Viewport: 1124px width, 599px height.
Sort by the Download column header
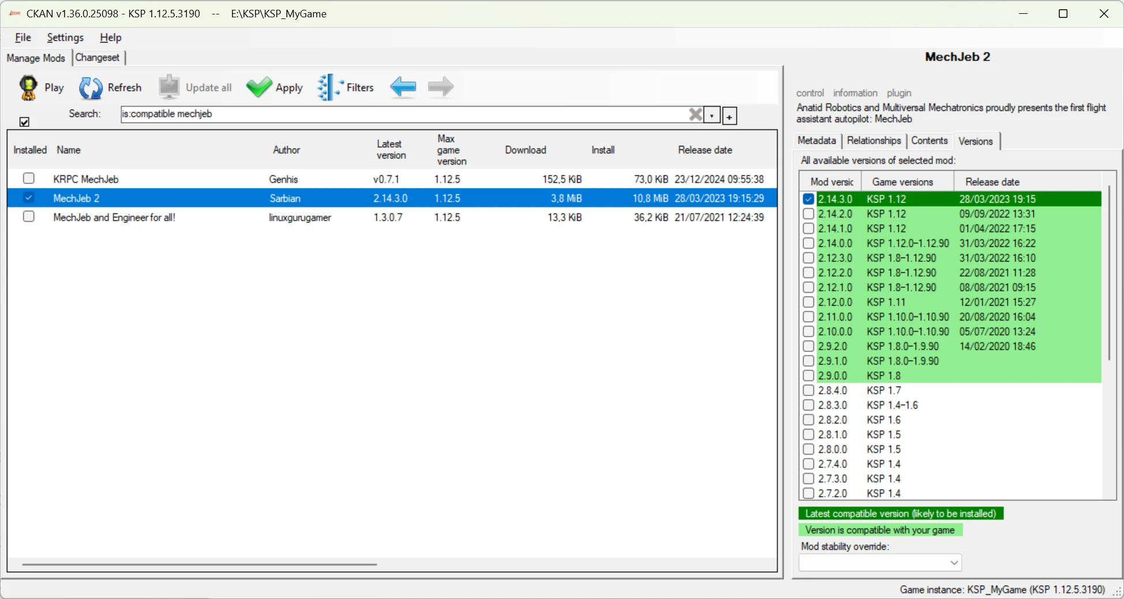click(526, 150)
